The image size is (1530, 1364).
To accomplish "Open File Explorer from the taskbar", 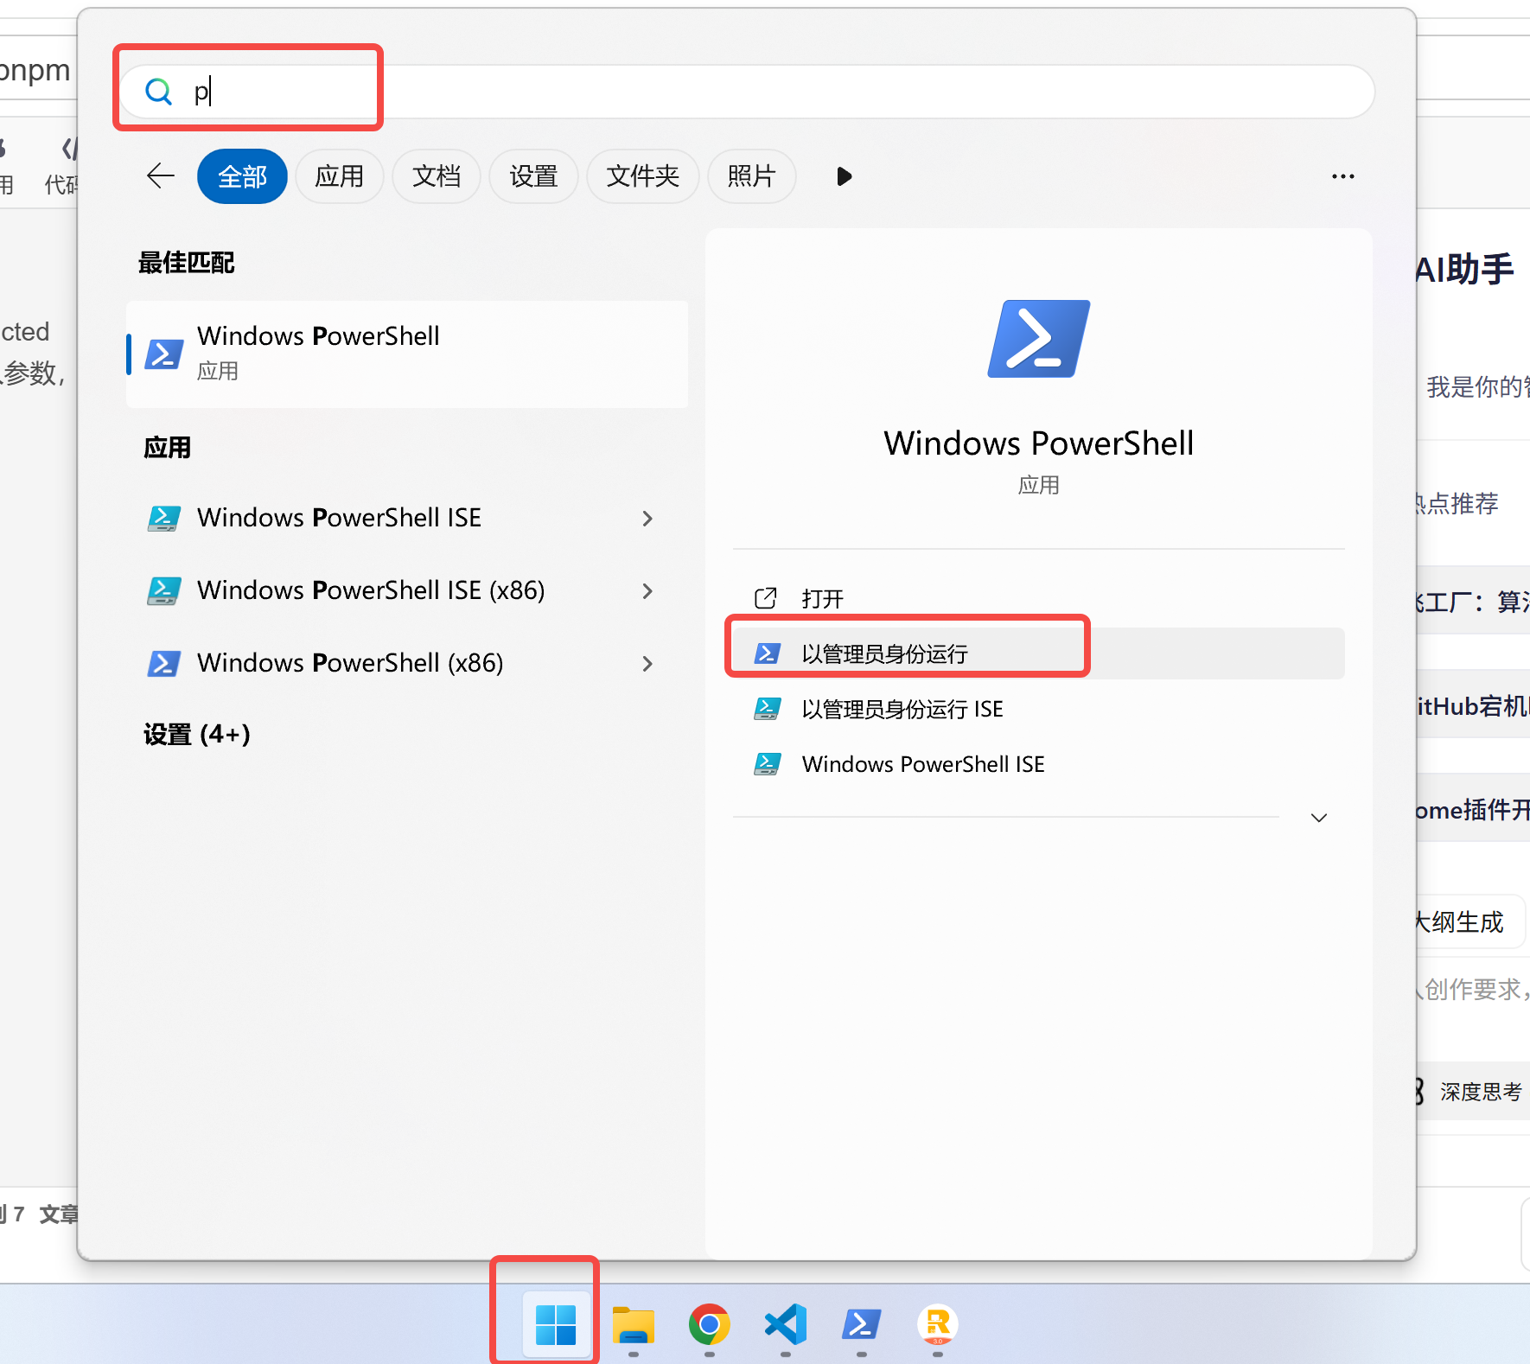I will [x=634, y=1324].
